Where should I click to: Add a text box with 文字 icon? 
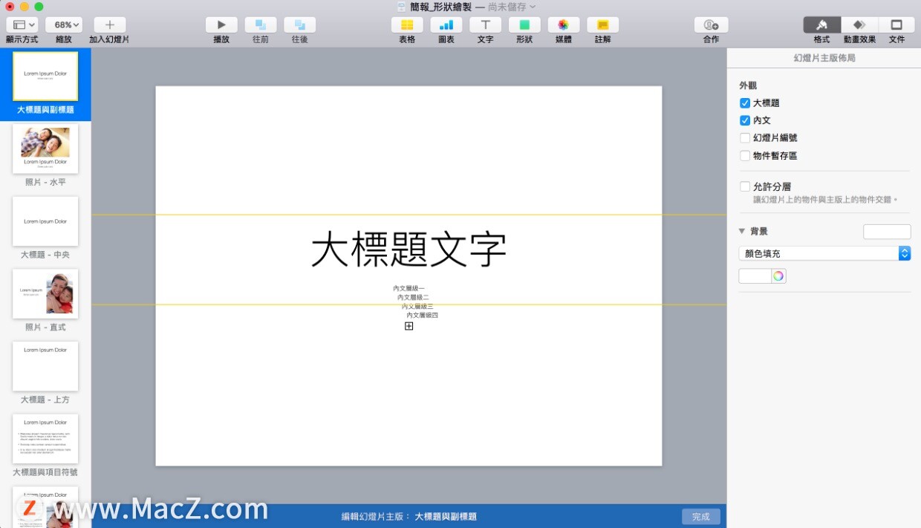click(485, 25)
